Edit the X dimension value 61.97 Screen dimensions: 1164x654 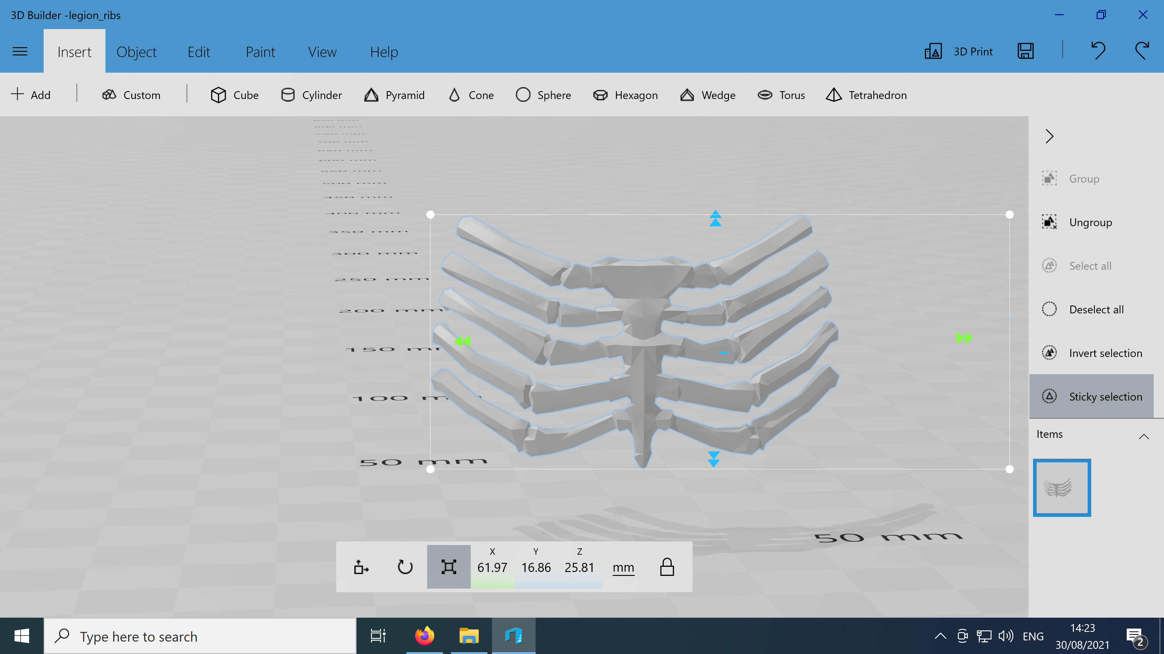(x=492, y=567)
